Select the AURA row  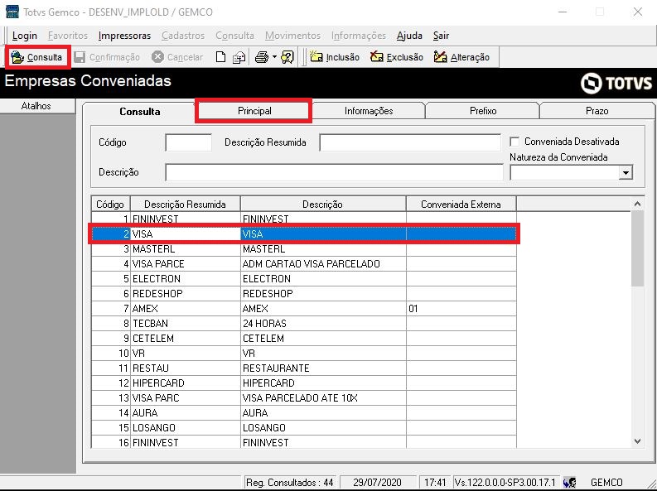[x=304, y=413]
